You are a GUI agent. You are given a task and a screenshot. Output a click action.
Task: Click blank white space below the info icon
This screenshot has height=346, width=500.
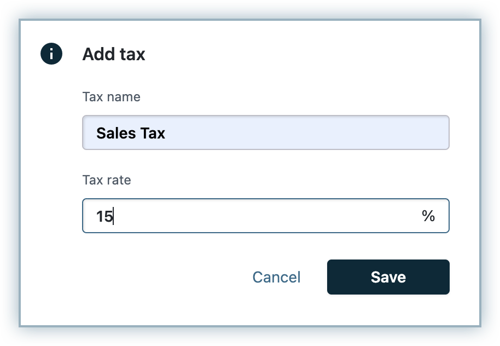(x=51, y=164)
